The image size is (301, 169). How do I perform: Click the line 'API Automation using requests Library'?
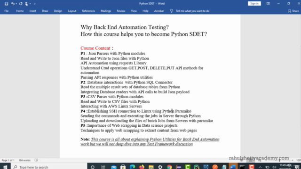click(x=113, y=63)
